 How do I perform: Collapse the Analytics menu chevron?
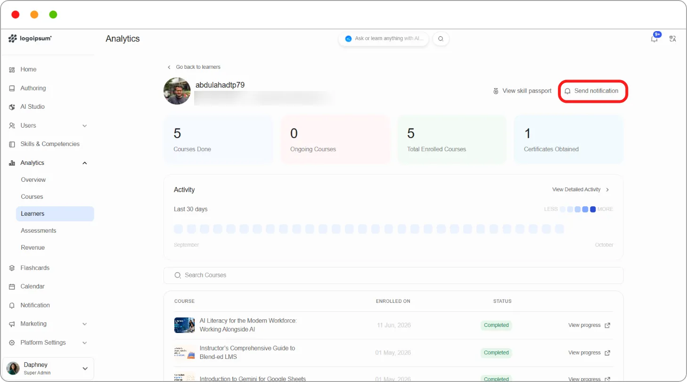point(85,163)
